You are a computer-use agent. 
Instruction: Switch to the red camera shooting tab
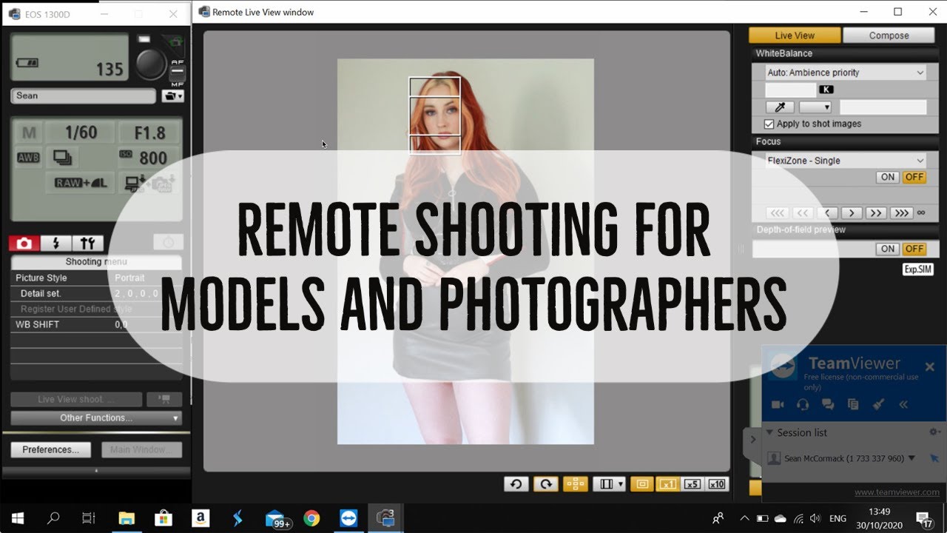pos(24,243)
